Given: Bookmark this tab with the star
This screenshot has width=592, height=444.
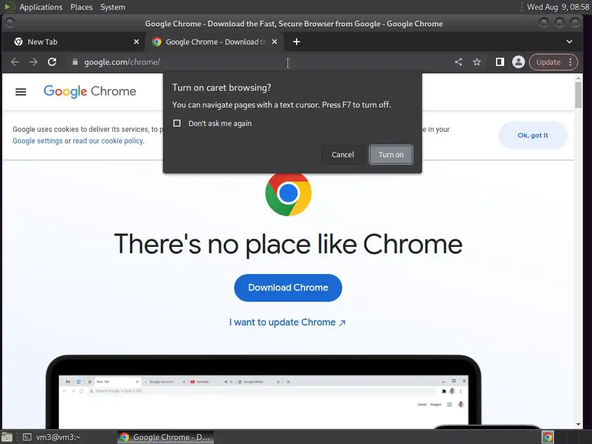Looking at the screenshot, I should coord(477,62).
